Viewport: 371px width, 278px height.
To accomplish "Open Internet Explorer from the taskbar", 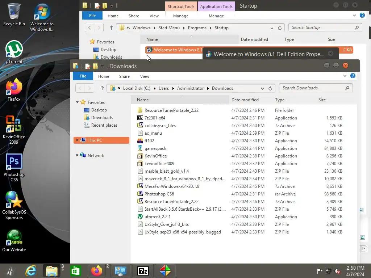I will (31, 271).
